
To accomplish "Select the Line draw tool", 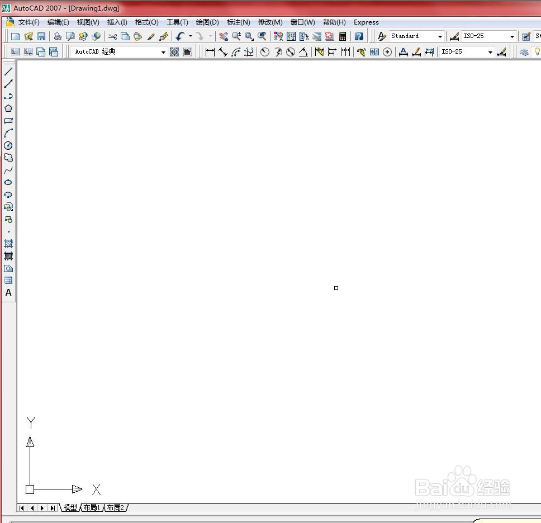I will [8, 72].
